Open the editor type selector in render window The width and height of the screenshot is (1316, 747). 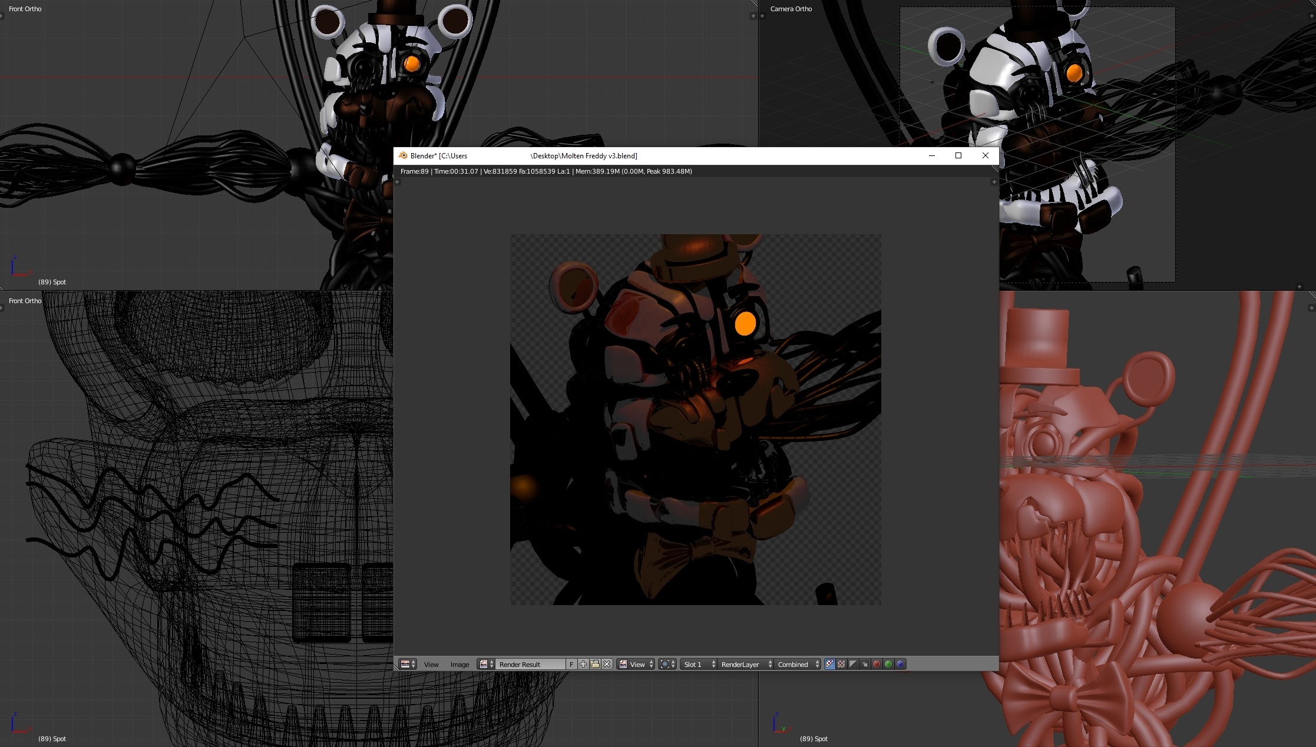[x=408, y=664]
